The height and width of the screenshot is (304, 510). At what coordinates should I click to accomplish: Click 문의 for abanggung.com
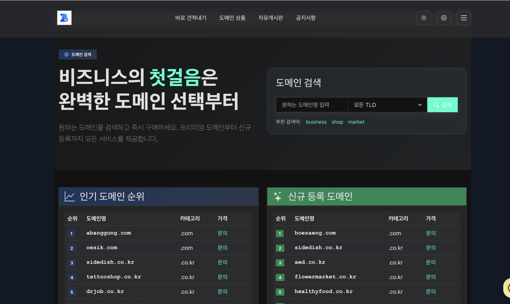(x=222, y=233)
